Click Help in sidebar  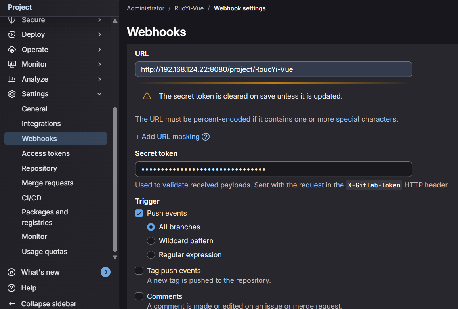[29, 288]
